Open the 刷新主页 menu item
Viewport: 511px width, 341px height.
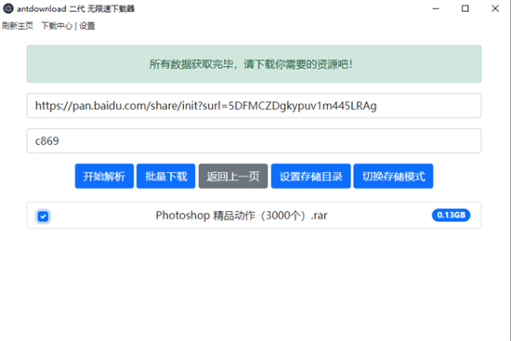coord(18,26)
